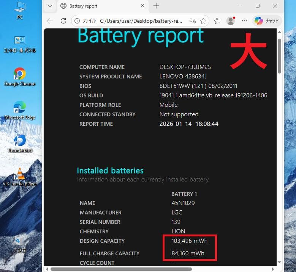This screenshot has width=296, height=272.
Task: Minimize the Edge browser window
Action: pyautogui.click(x=240, y=6)
